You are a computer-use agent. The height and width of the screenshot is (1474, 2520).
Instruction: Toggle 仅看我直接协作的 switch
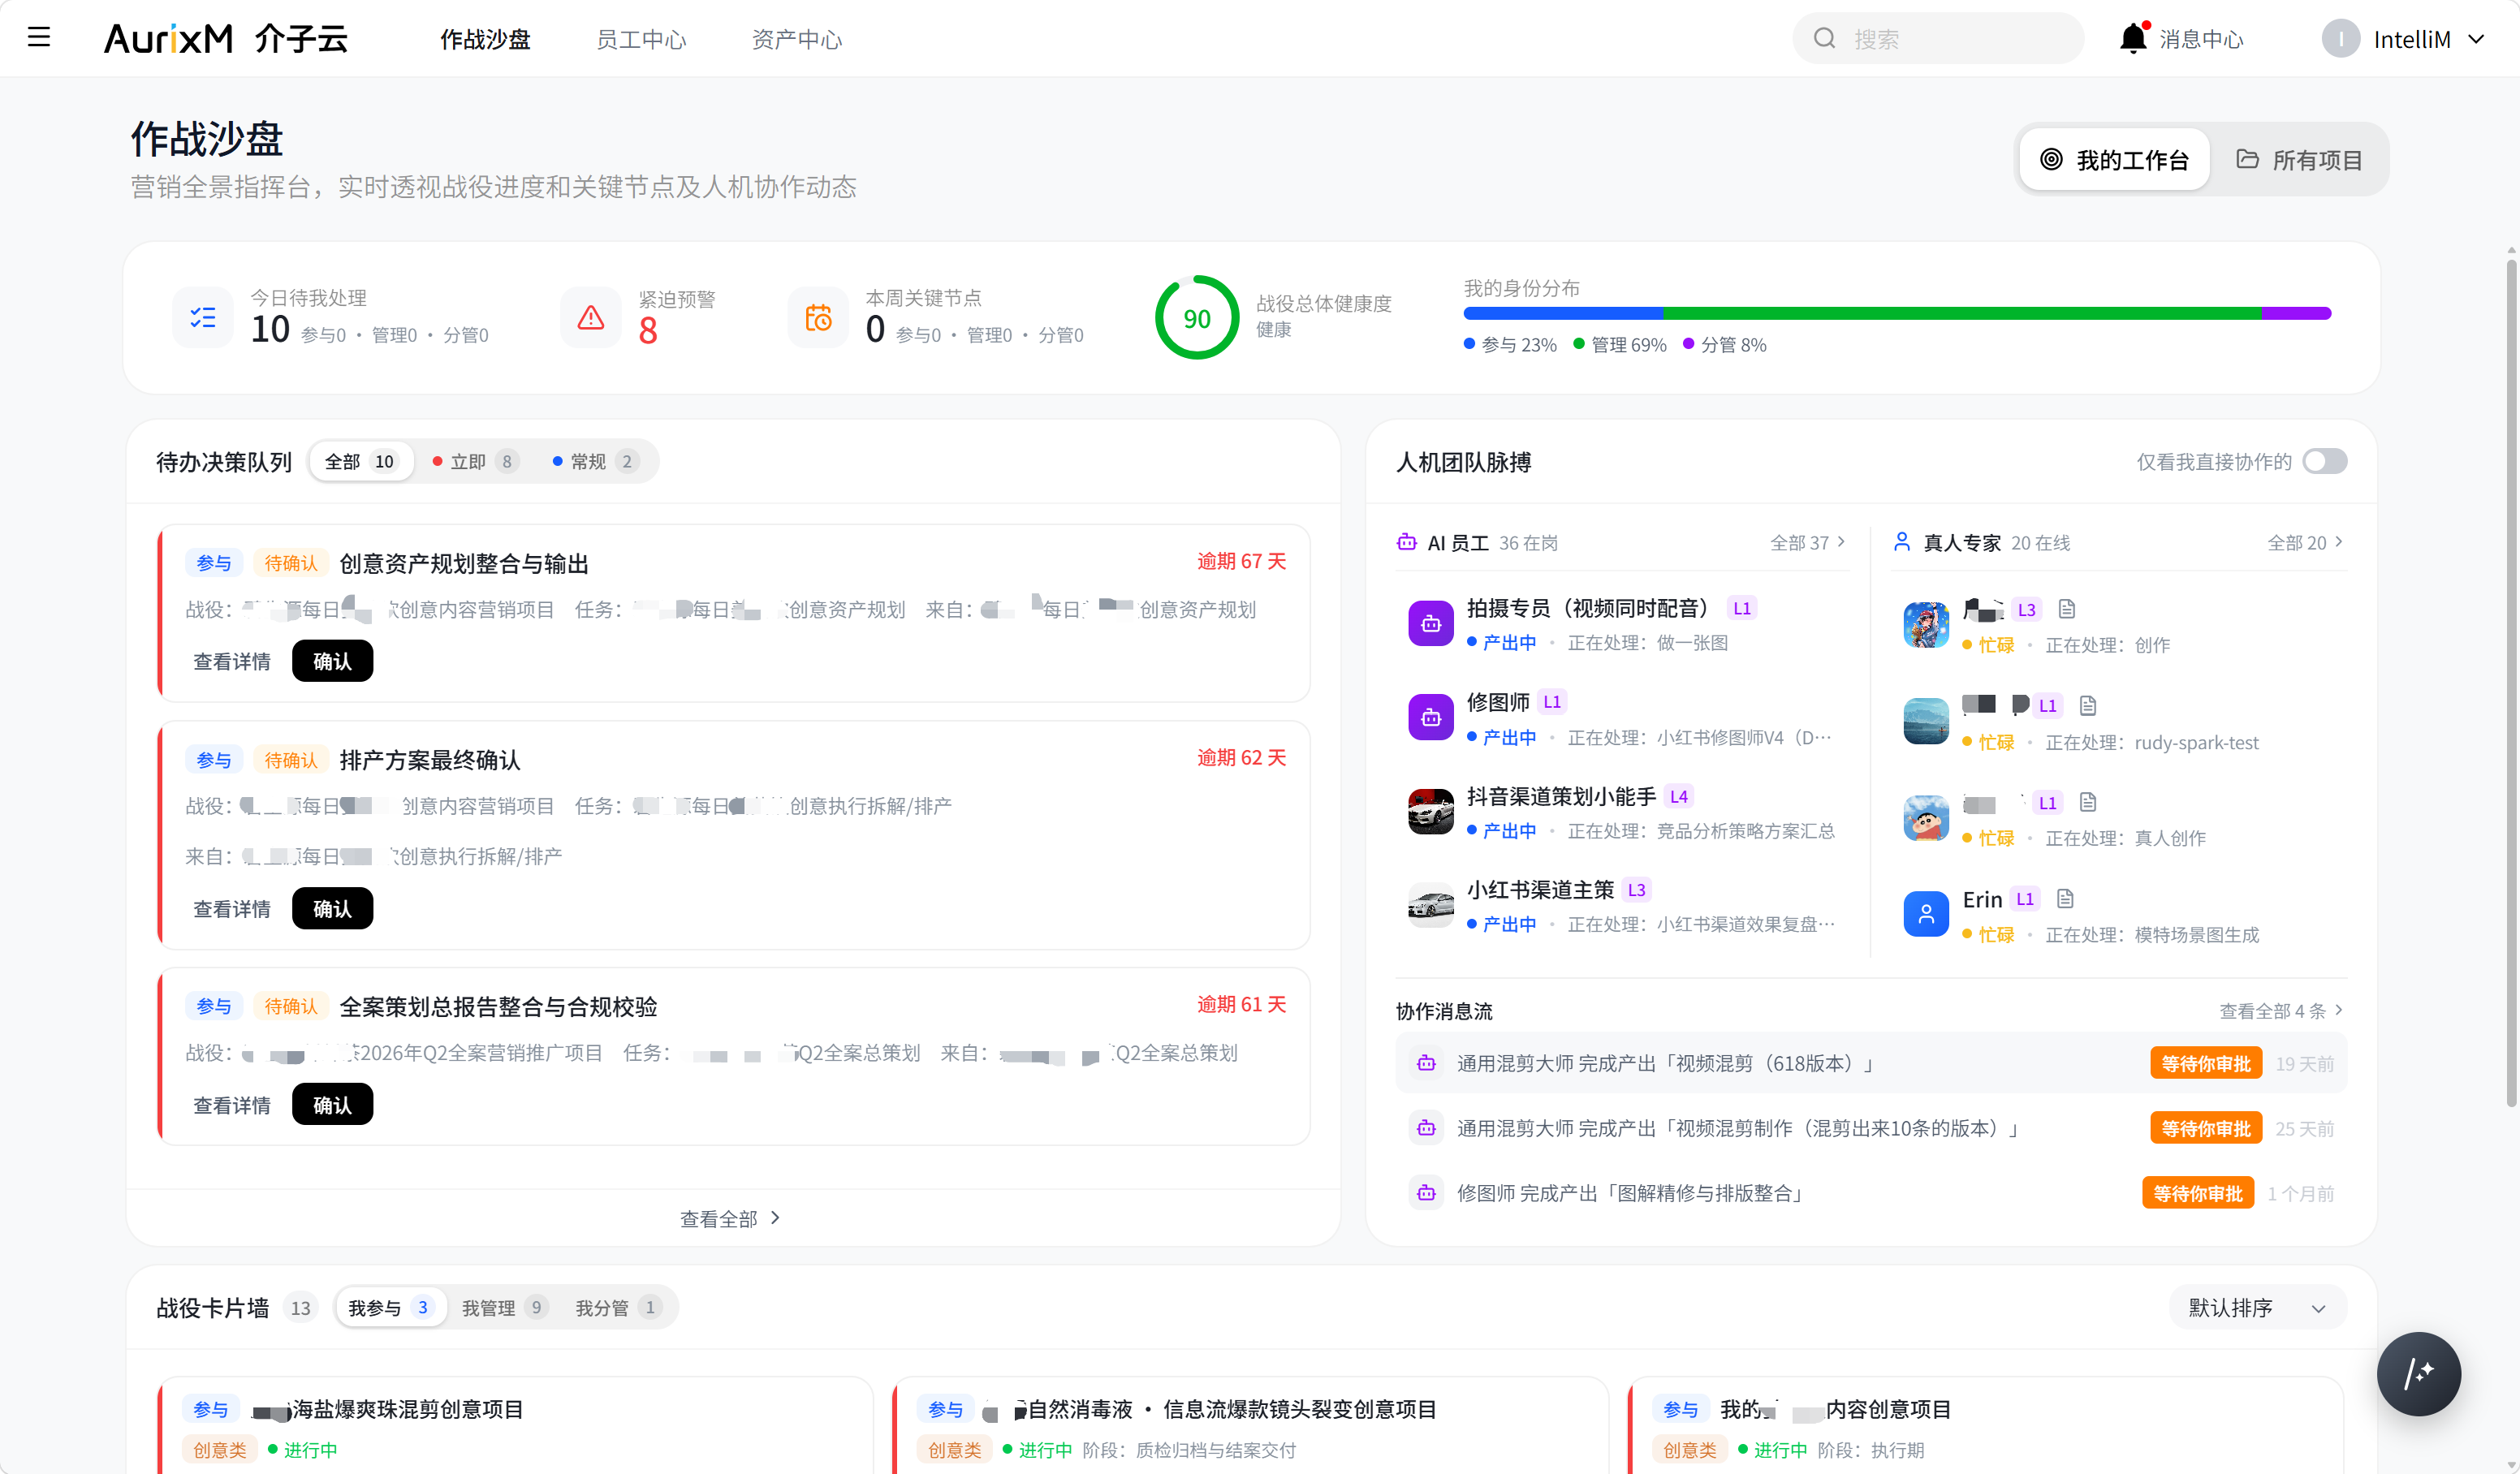click(x=2324, y=461)
